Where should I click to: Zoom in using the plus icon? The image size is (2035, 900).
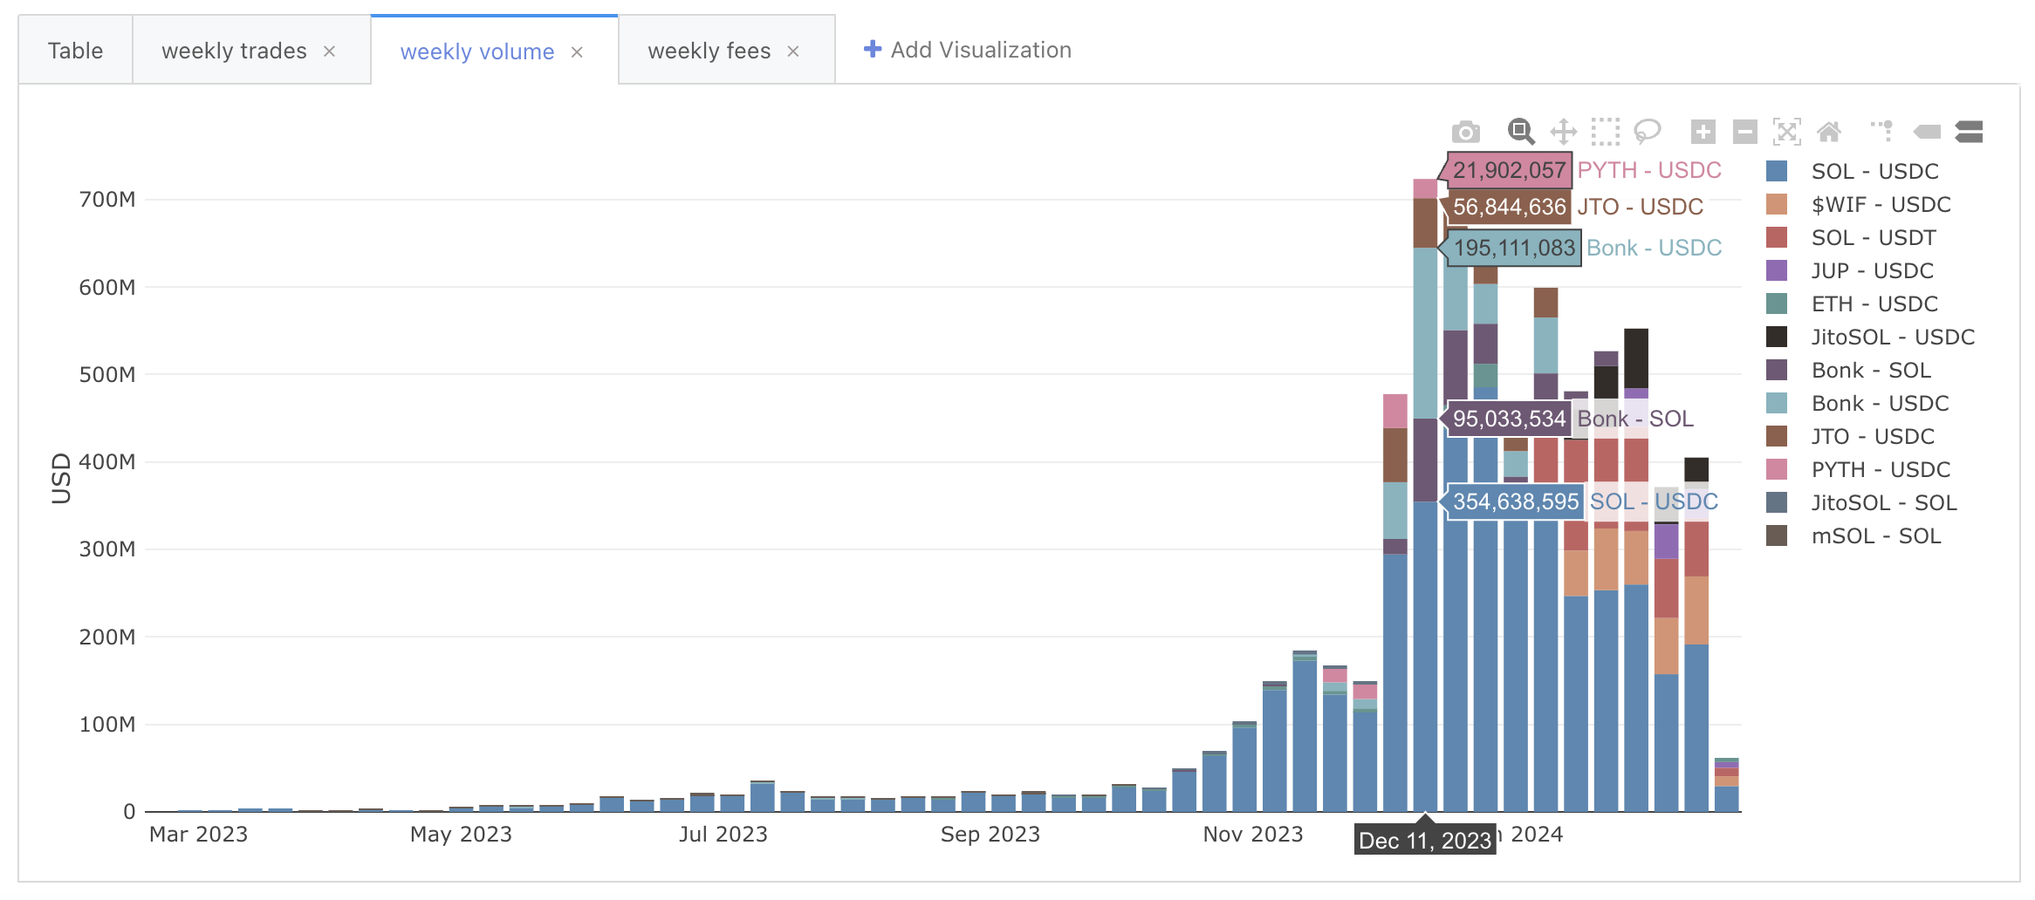[x=1703, y=132]
